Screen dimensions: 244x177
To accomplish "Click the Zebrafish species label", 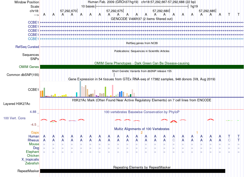I will click(x=32, y=163).
